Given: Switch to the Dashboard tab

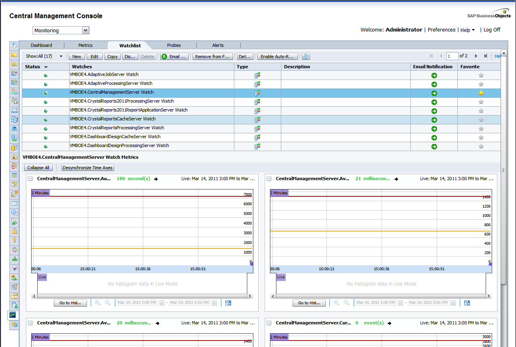Looking at the screenshot, I should (x=41, y=45).
